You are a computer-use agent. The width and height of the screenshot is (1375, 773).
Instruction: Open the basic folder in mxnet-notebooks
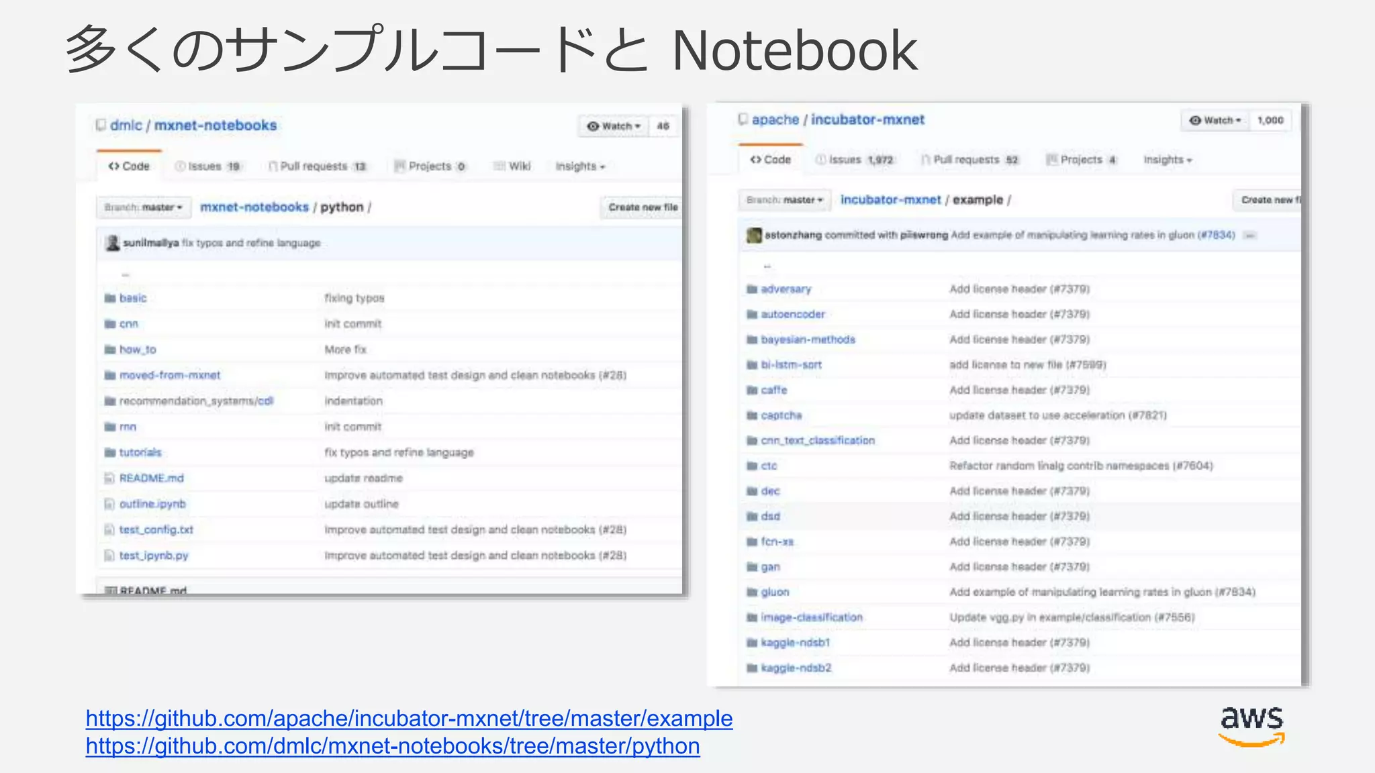[133, 298]
